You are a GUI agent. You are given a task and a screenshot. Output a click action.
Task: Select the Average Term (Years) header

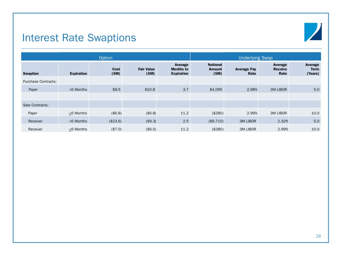tap(312, 69)
